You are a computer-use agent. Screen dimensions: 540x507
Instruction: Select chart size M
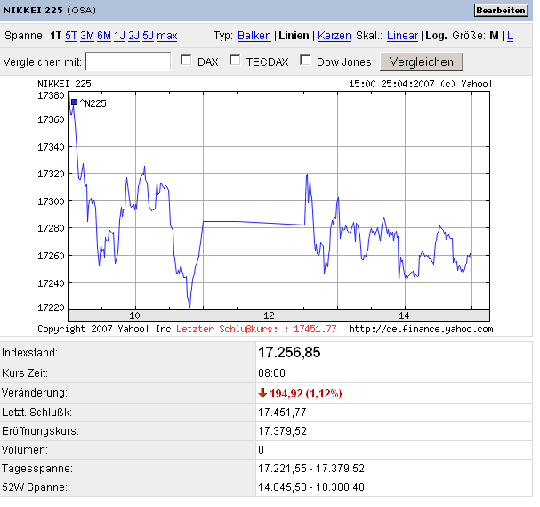click(x=494, y=36)
